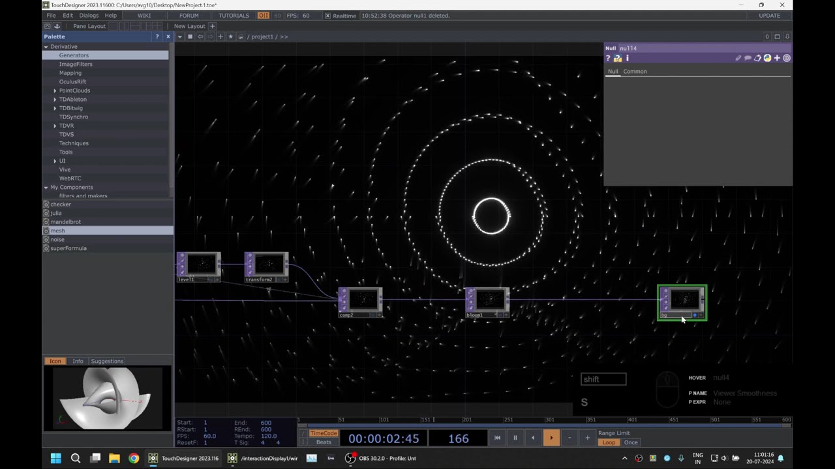835x469 pixels.
Task: Open the Edit menu
Action: 68,15
